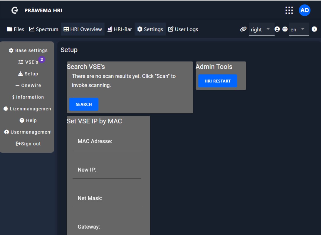Screen dimensions: 321x235
Task: Open the apps grid icon
Action: pyautogui.click(x=289, y=10)
